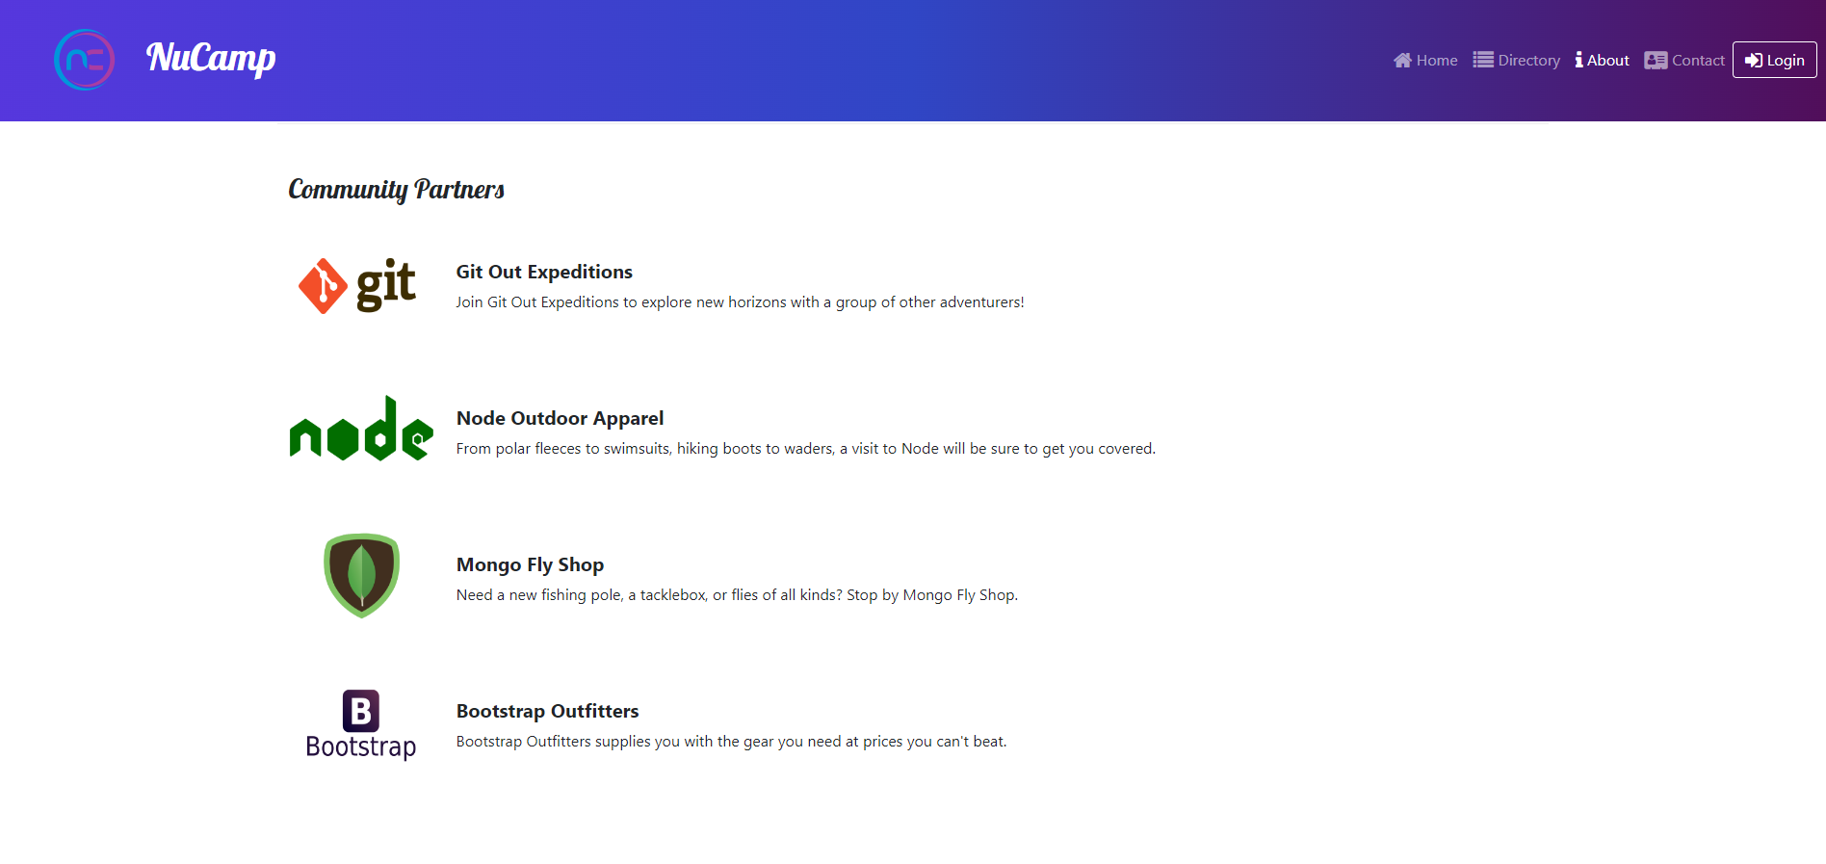Image resolution: width=1826 pixels, height=864 pixels.
Task: Select the About nav item
Action: (1603, 60)
